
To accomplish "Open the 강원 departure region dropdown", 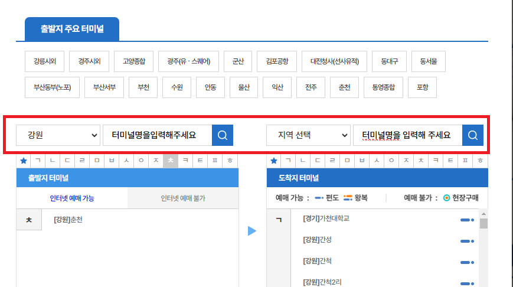I will coord(58,135).
